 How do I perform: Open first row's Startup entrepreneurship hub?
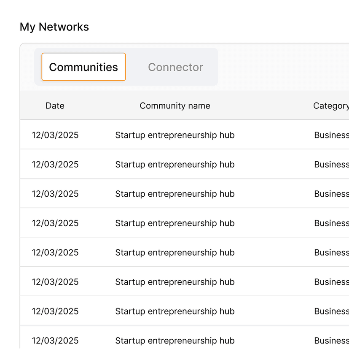175,135
